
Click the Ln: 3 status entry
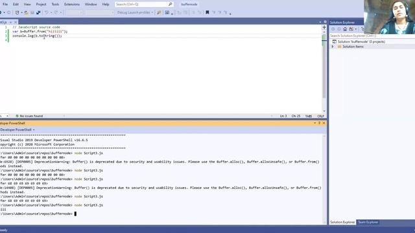(x=283, y=116)
